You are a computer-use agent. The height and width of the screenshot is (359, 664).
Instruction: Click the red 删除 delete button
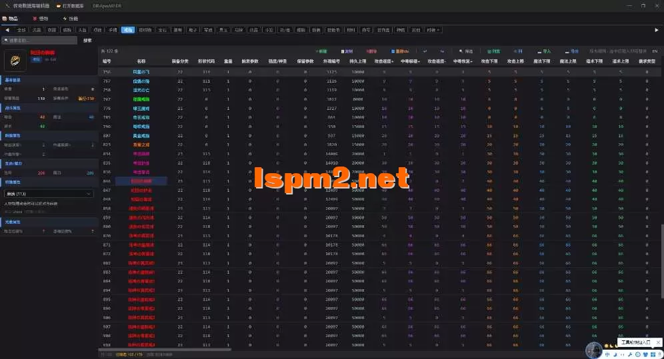[371, 51]
